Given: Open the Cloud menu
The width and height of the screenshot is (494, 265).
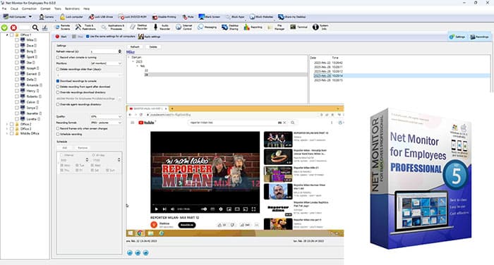Looking at the screenshot, I should (14, 9).
